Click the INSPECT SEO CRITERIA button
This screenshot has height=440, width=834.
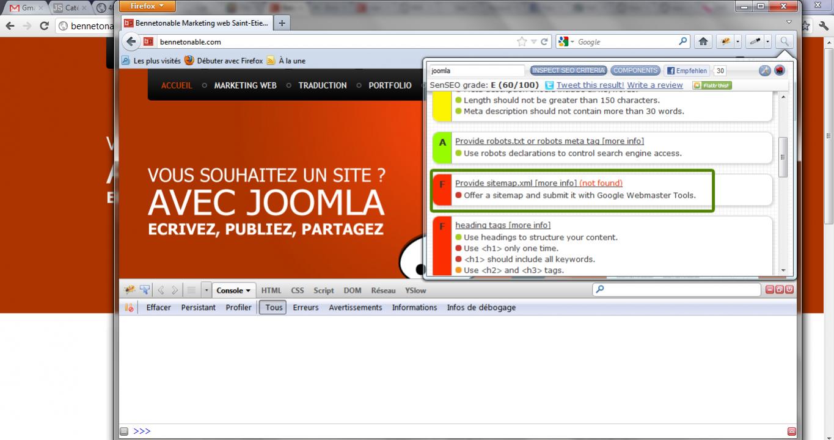tap(569, 70)
